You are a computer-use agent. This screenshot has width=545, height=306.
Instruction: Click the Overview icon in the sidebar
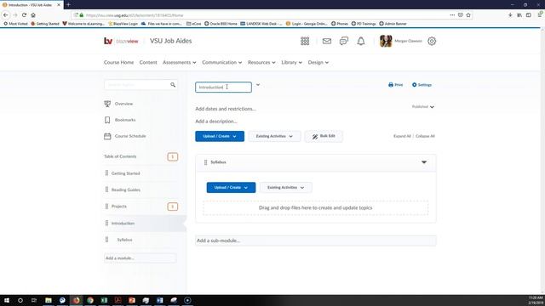pos(107,104)
